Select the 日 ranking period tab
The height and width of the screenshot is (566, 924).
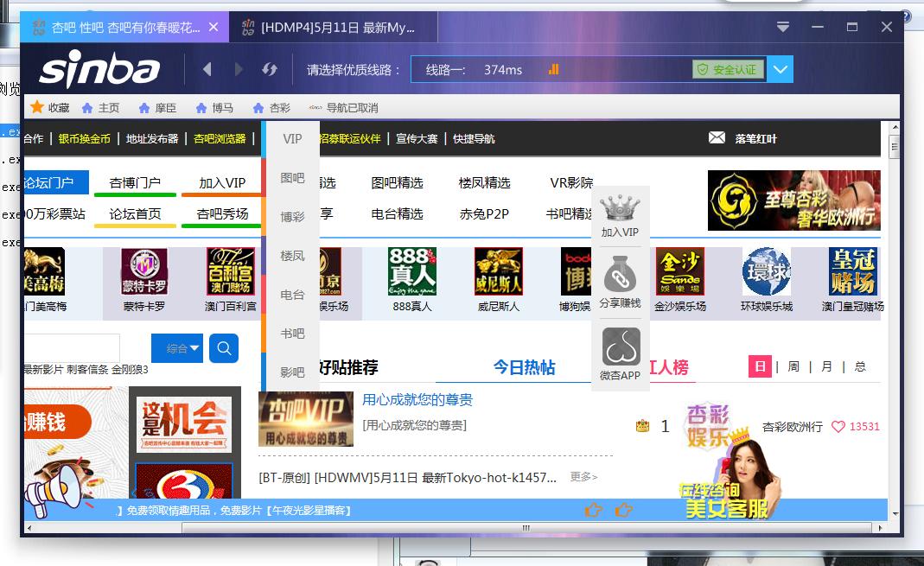(x=760, y=366)
